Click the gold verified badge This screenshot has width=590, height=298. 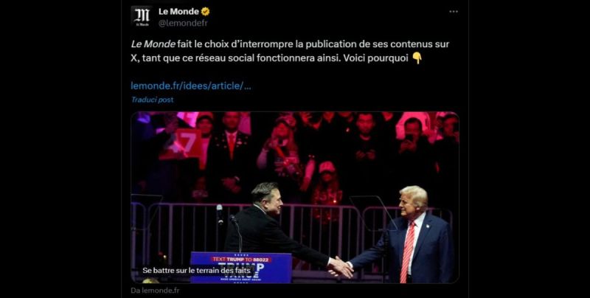(205, 12)
